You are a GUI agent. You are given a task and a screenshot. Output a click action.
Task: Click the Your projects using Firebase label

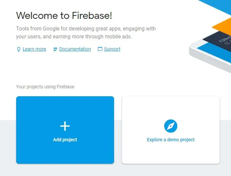[x=45, y=87]
